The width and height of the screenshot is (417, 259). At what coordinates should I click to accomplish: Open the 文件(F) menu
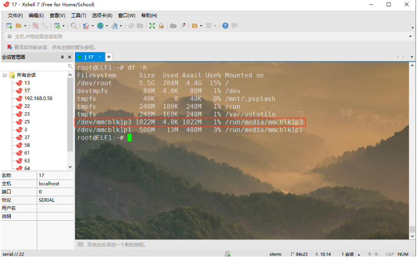(15, 16)
